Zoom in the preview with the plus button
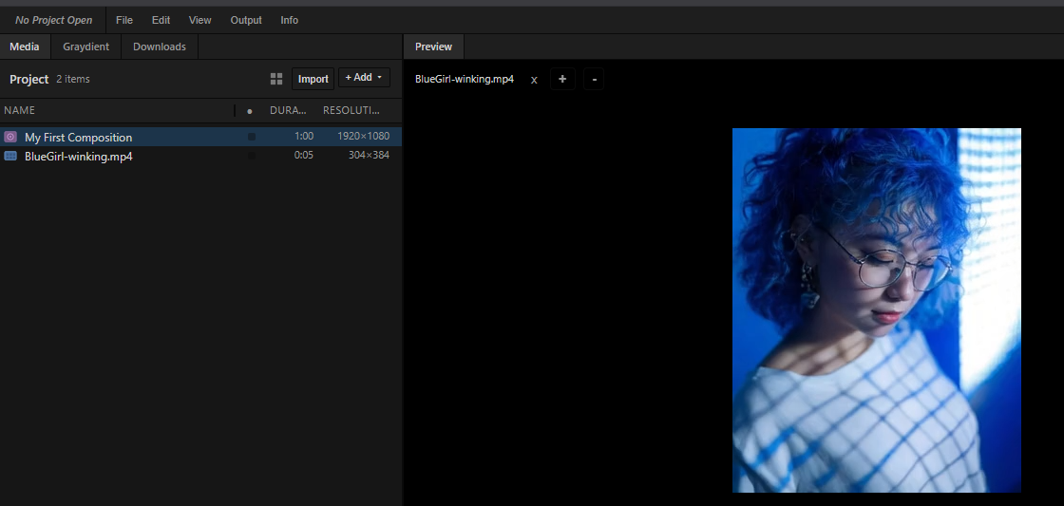 562,79
